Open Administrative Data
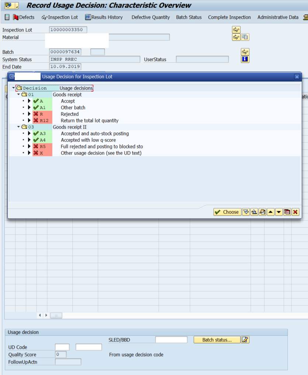Screen dimensions: 308x375 (278, 17)
